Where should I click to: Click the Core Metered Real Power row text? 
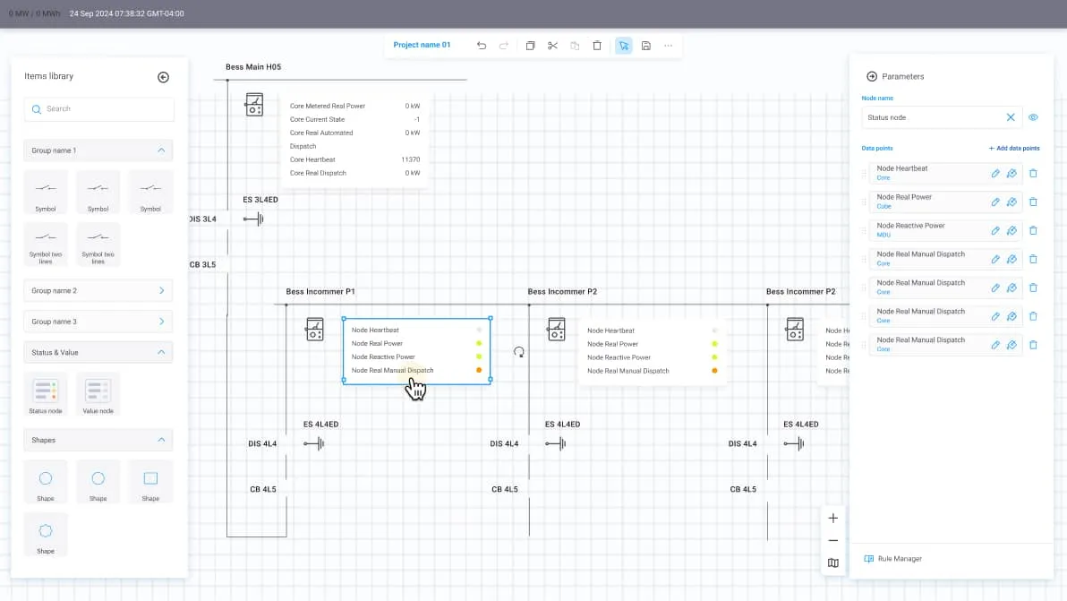[328, 107]
